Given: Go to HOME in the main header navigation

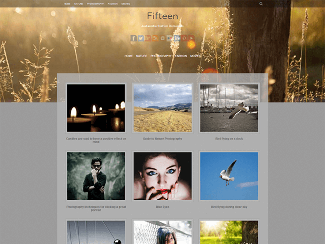Looking at the screenshot, I should coord(128,56).
